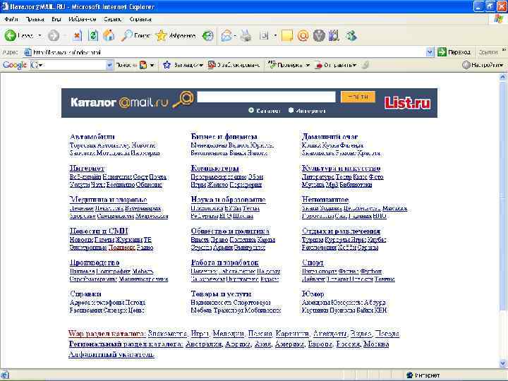Click Google toolbar bookmarks star icon
Image resolution: width=508 pixels, height=381 pixels.
click(x=167, y=65)
